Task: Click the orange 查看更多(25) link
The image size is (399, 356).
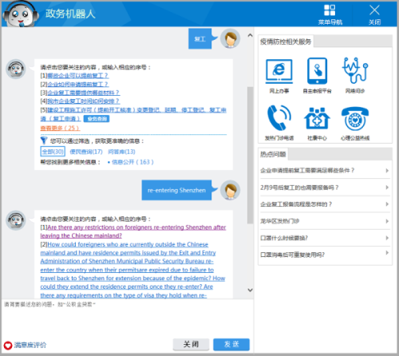Action: [60, 128]
